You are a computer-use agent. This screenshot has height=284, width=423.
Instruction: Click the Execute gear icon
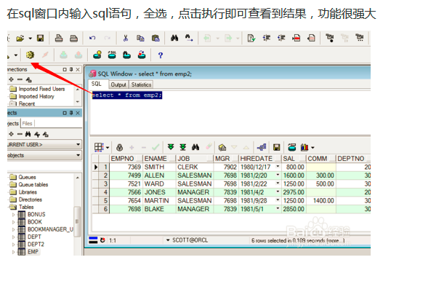(x=30, y=55)
